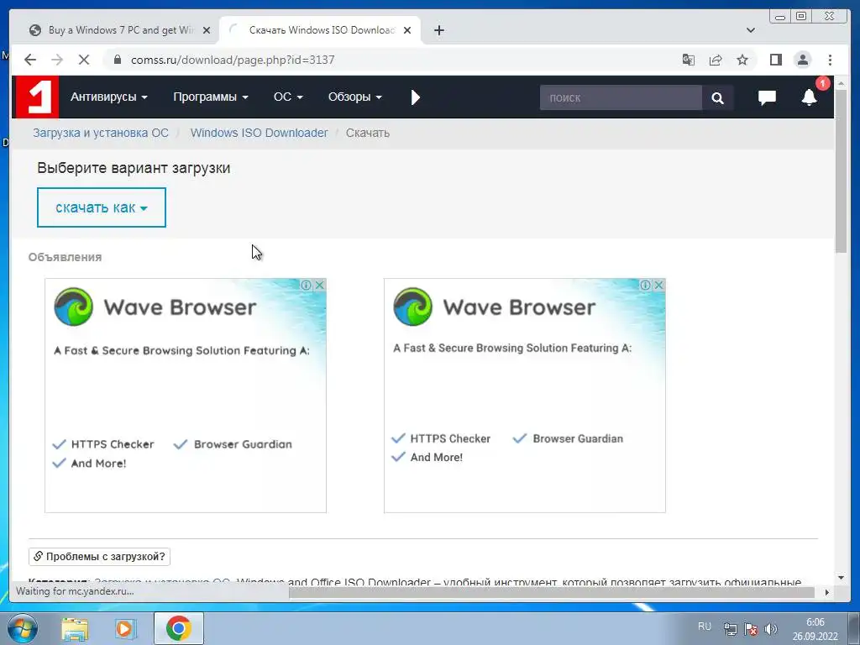The height and width of the screenshot is (645, 860).
Task: Close the right Wave Browser ad
Action: tap(658, 285)
